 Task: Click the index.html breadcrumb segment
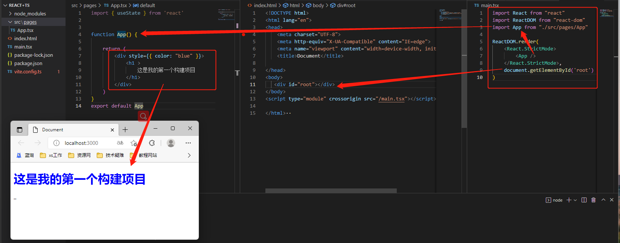262,5
